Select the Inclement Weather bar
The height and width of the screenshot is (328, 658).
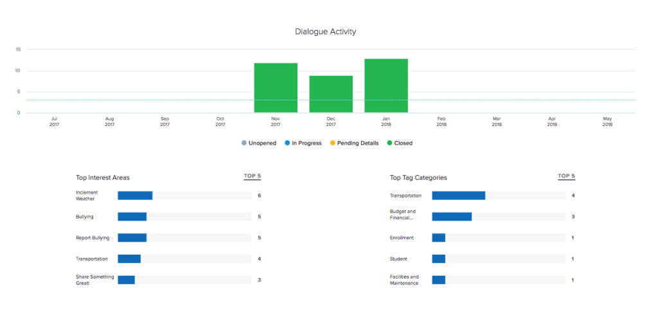pos(135,196)
